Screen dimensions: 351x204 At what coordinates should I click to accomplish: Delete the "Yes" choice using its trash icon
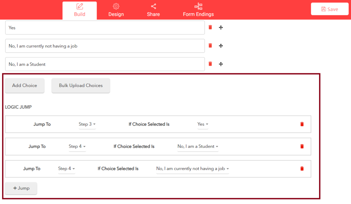(x=210, y=27)
